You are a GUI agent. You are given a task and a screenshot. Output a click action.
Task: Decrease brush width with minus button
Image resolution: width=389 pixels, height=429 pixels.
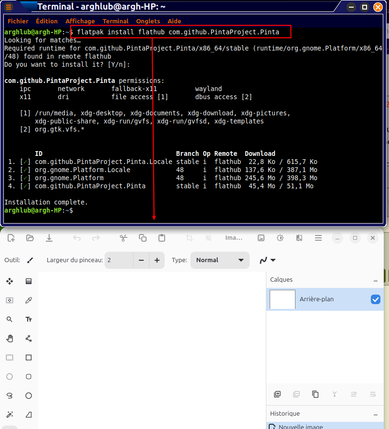click(141, 260)
